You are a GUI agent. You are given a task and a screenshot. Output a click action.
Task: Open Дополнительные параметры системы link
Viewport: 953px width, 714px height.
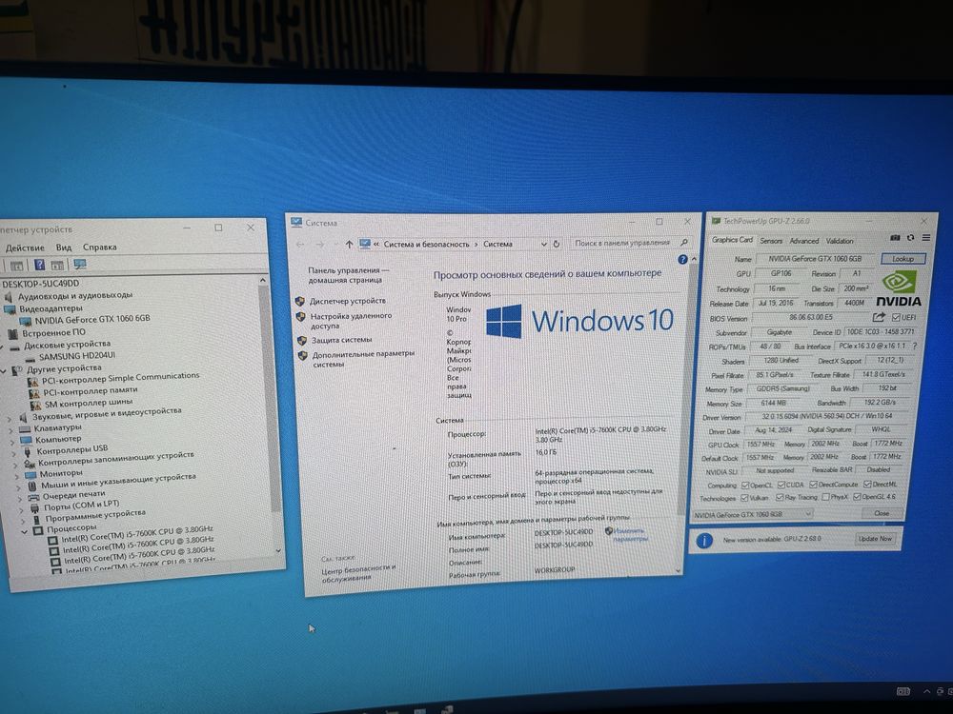pyautogui.click(x=363, y=359)
